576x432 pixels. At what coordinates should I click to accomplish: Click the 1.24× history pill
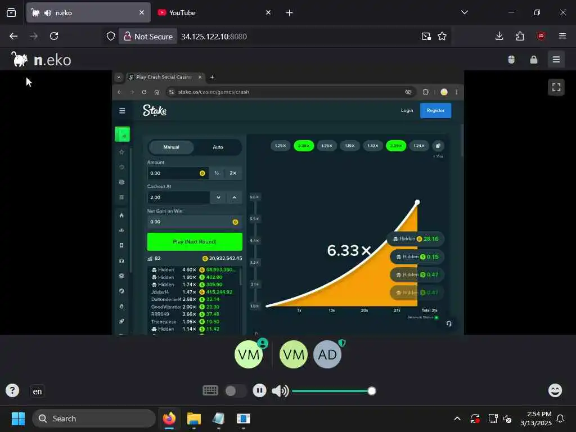[418, 146]
